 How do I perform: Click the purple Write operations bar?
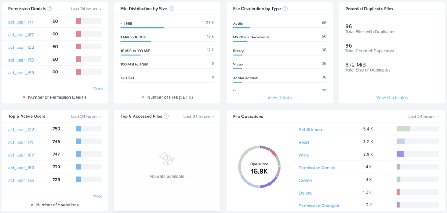tap(400, 154)
